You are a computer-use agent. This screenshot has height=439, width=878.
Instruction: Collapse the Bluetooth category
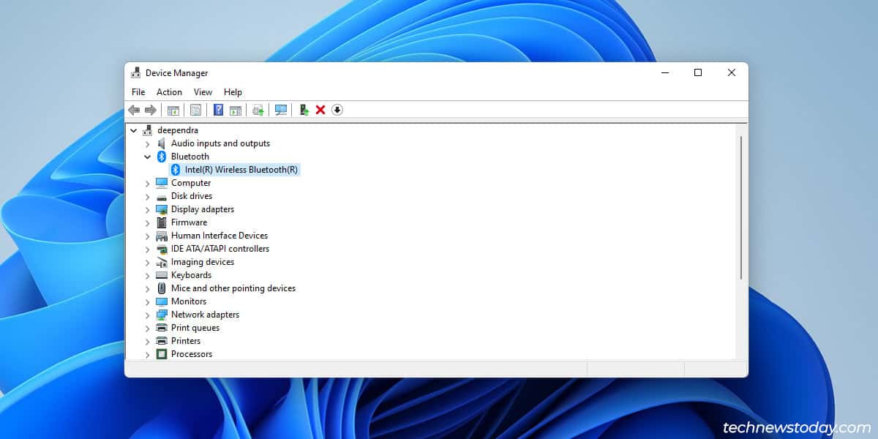pyautogui.click(x=148, y=157)
